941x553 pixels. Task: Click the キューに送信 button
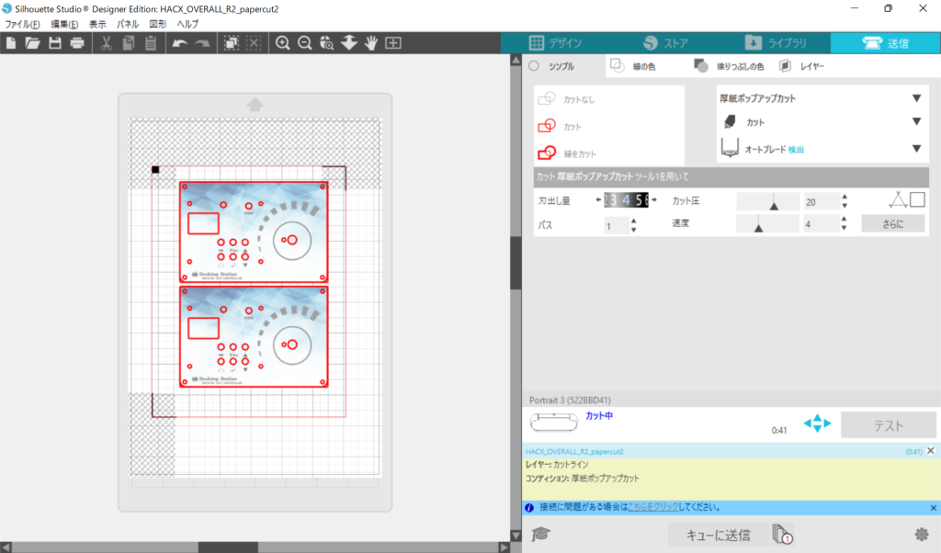point(718,535)
